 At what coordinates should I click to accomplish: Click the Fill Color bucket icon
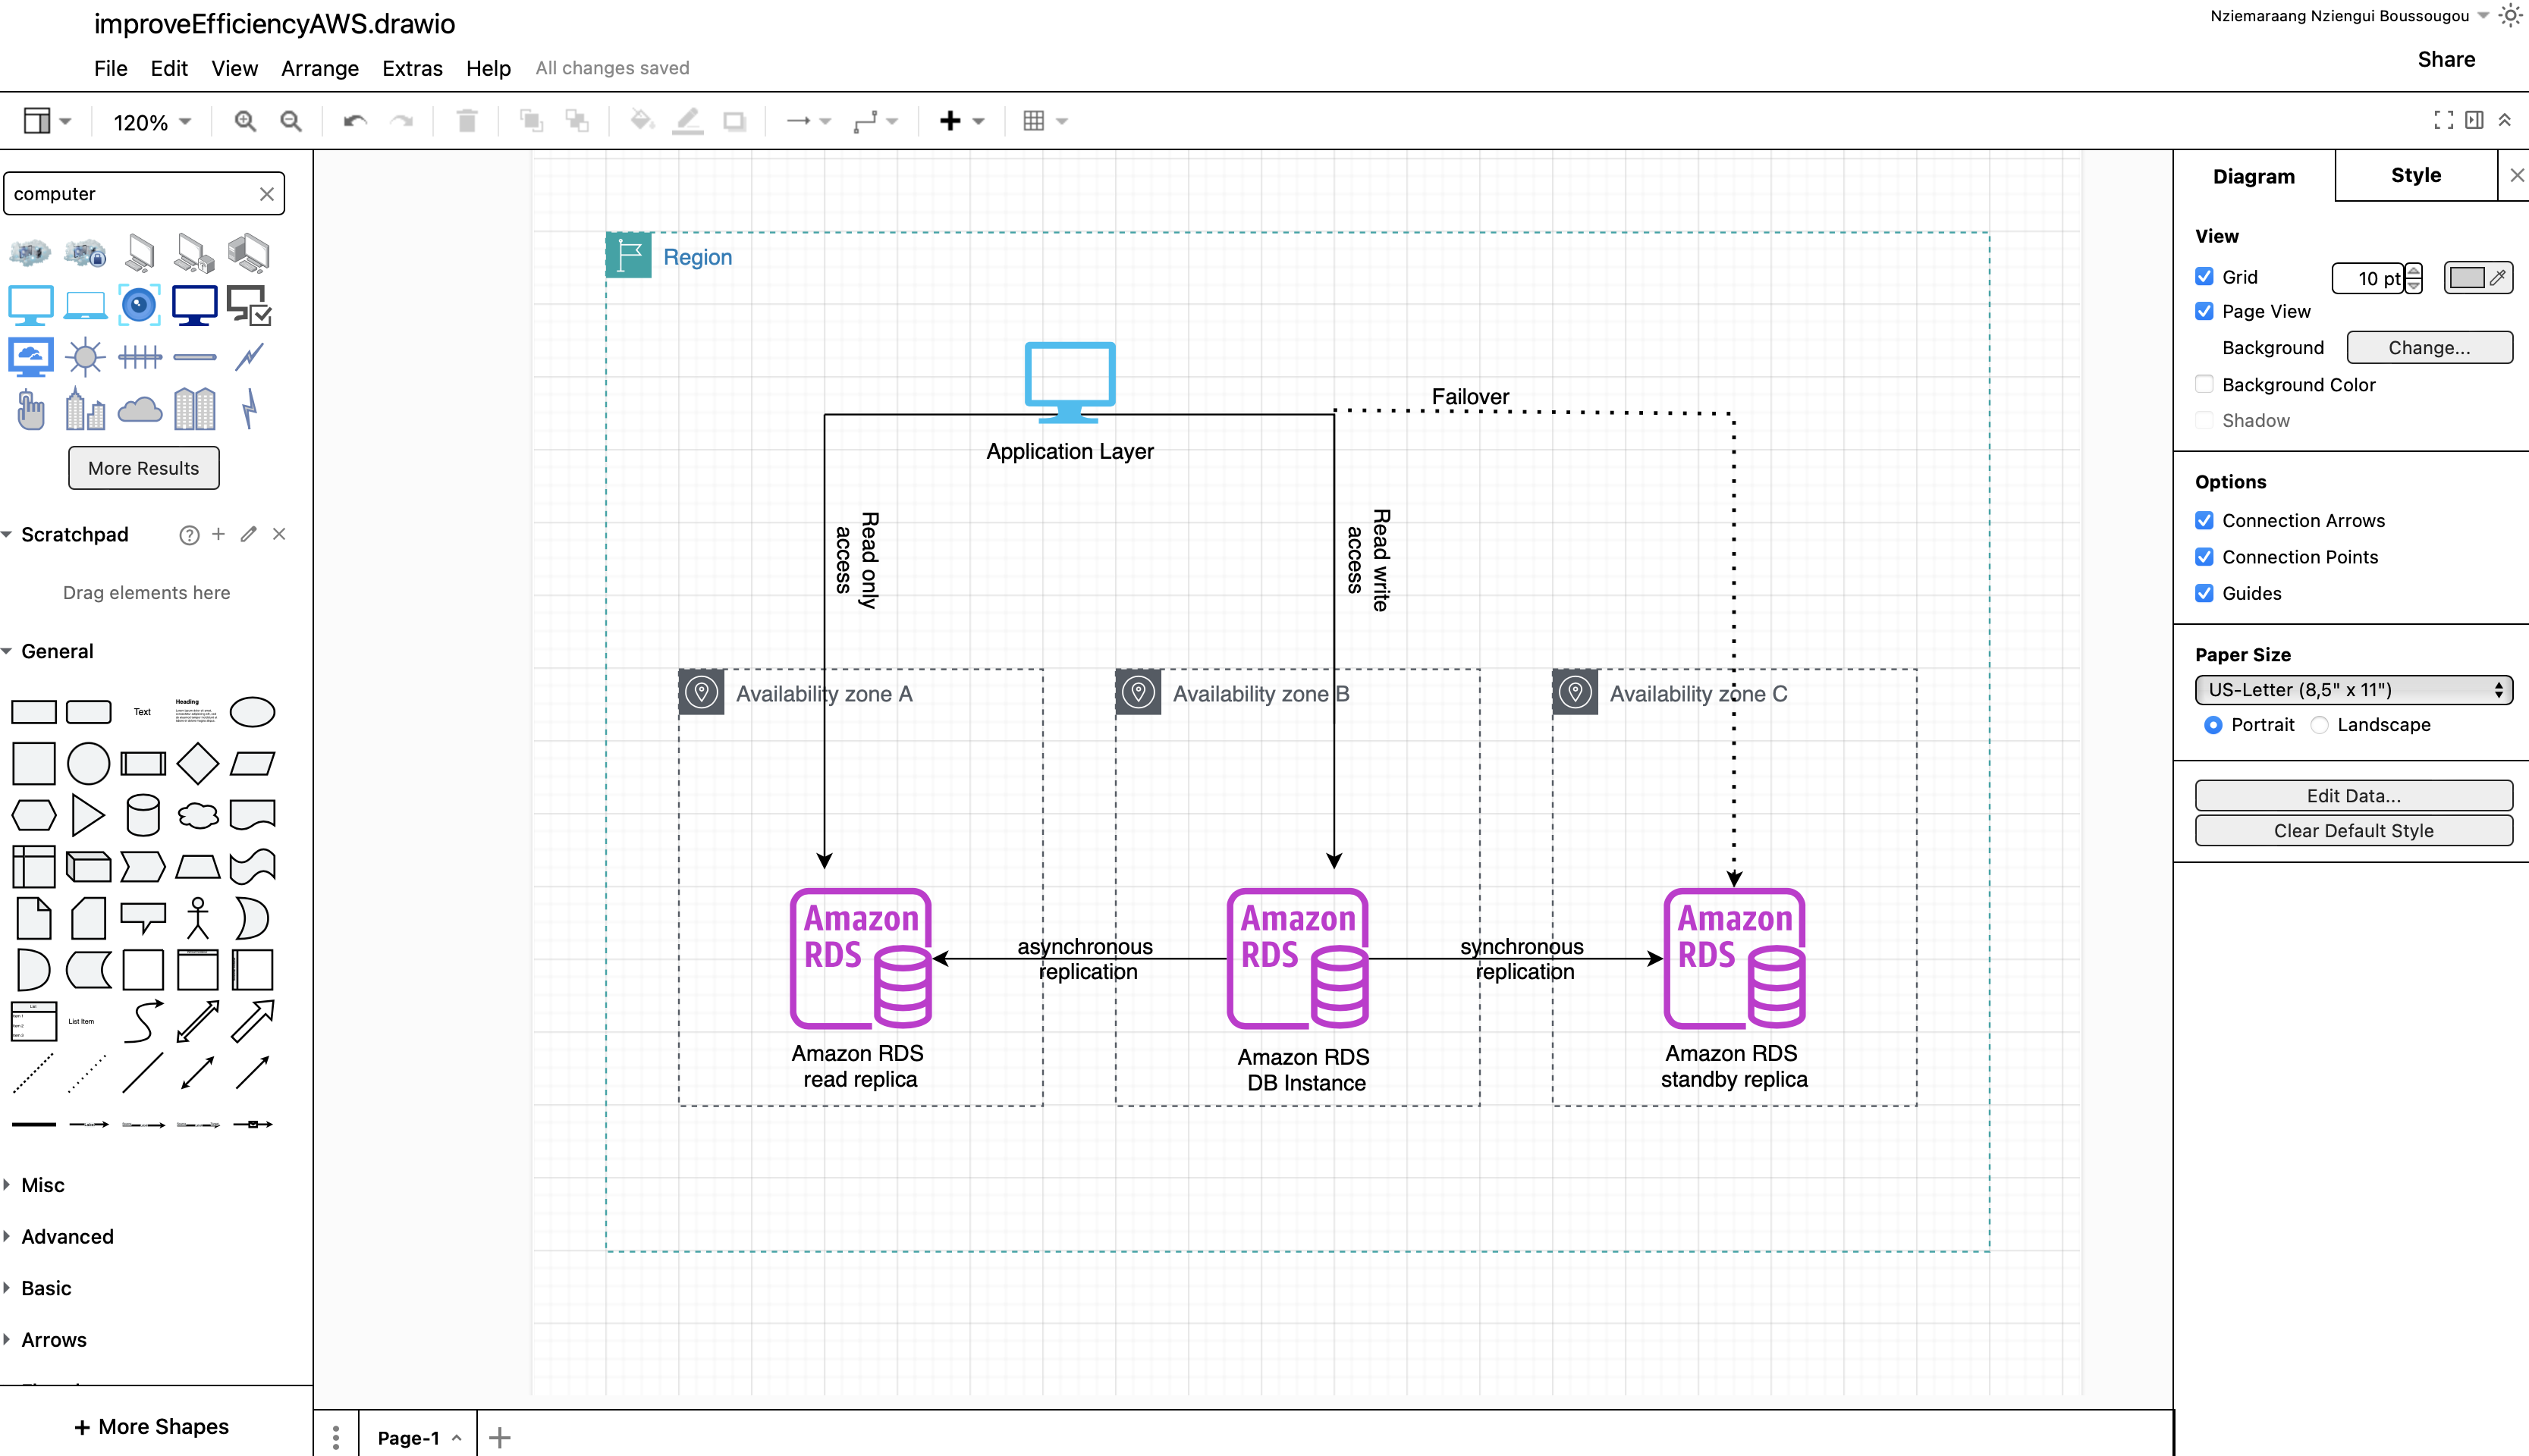point(642,121)
